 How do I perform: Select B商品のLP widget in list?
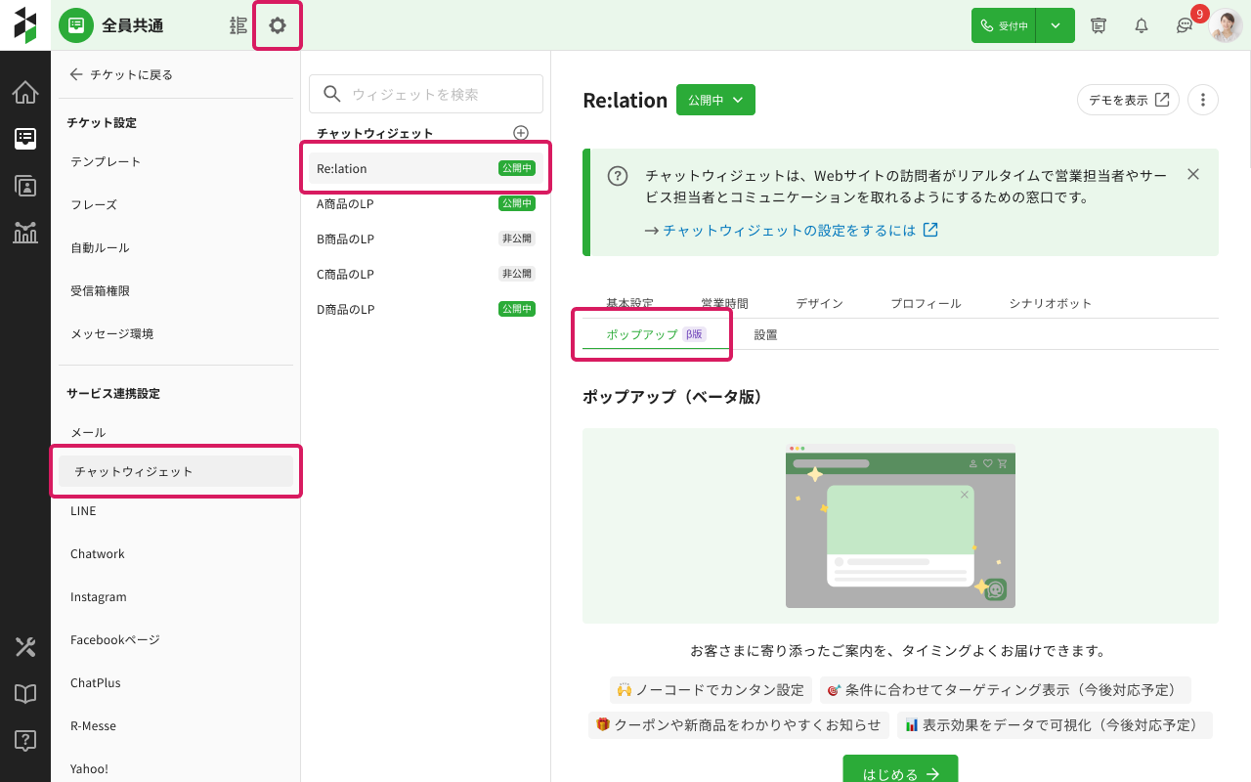(346, 239)
